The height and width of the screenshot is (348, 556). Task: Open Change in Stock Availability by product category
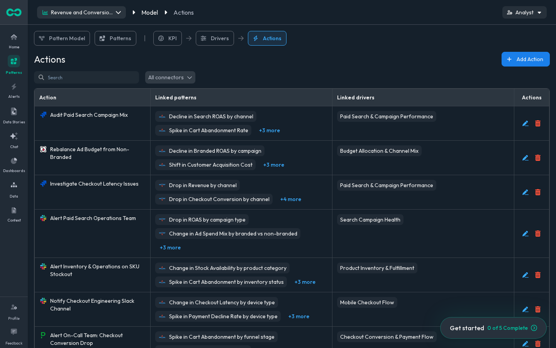tap(222, 268)
